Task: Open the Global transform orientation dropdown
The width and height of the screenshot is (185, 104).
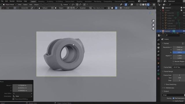Action: (65, 5)
